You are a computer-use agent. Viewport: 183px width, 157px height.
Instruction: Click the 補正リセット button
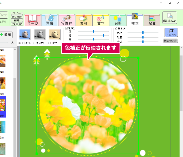(170, 41)
